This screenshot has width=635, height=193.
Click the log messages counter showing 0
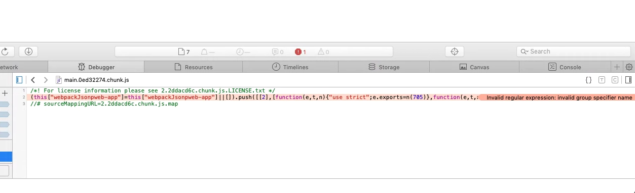[278, 52]
